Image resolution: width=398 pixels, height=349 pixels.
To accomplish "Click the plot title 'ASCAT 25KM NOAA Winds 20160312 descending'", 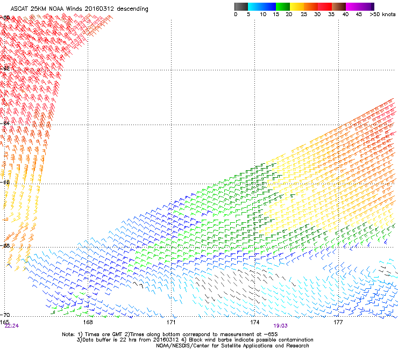I will [79, 9].
